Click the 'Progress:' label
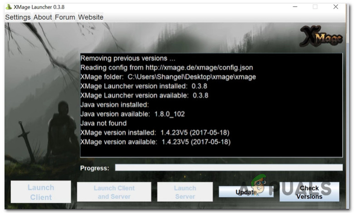Viewport: 354px width, 213px height. coord(94,168)
